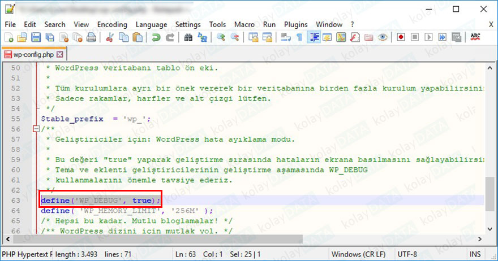The height and width of the screenshot is (261, 498).
Task: Show the Document Map panel icon
Action: pos(341,37)
